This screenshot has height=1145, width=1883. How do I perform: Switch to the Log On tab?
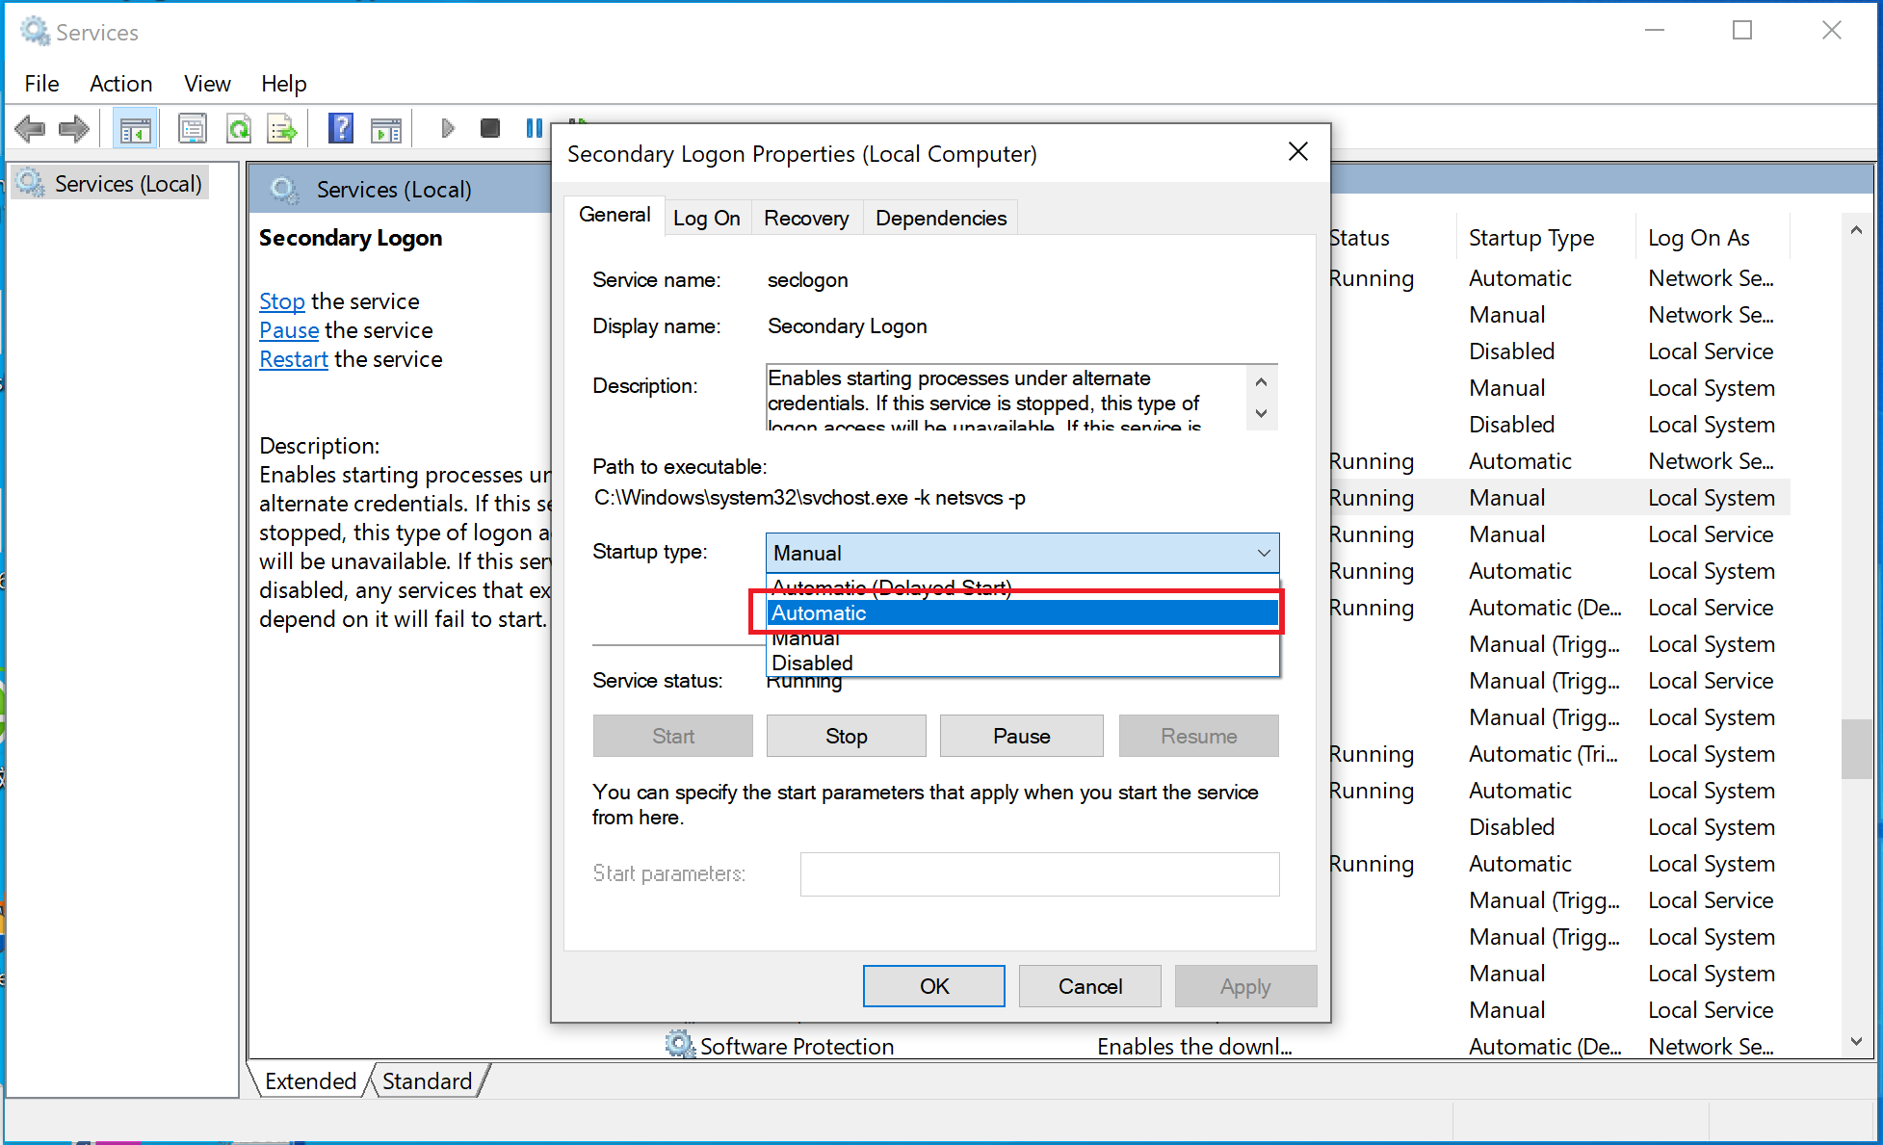(x=707, y=217)
